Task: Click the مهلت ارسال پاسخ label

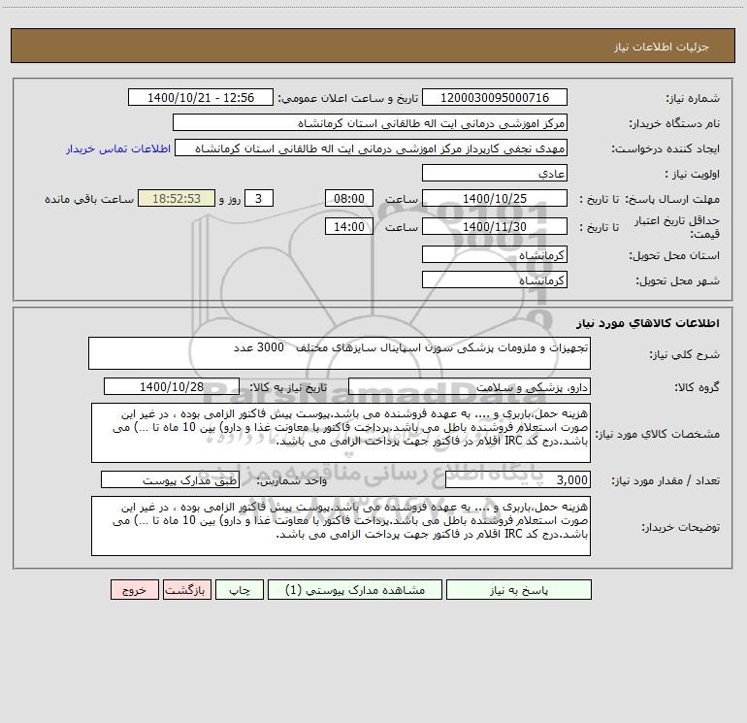Action: (x=671, y=199)
